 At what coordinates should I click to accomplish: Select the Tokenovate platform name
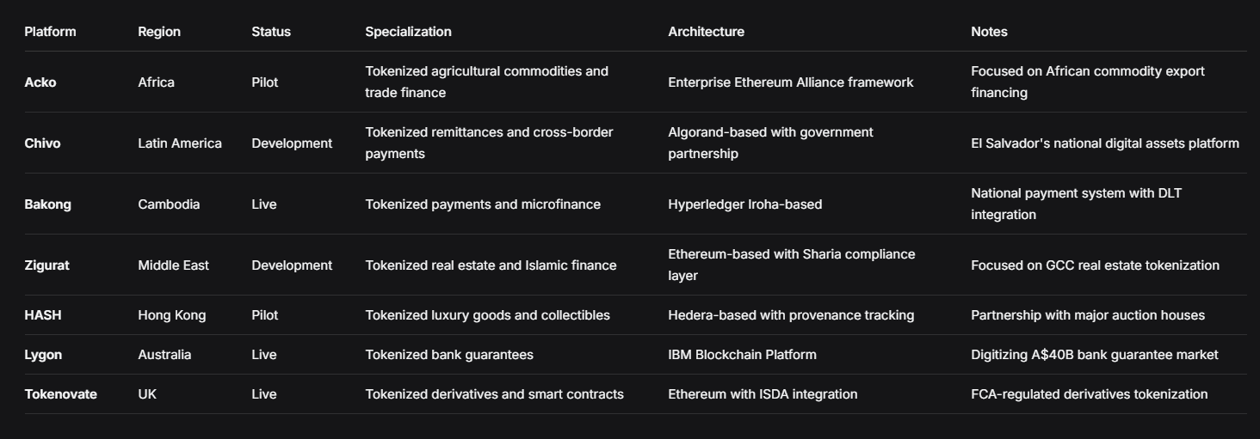point(60,394)
